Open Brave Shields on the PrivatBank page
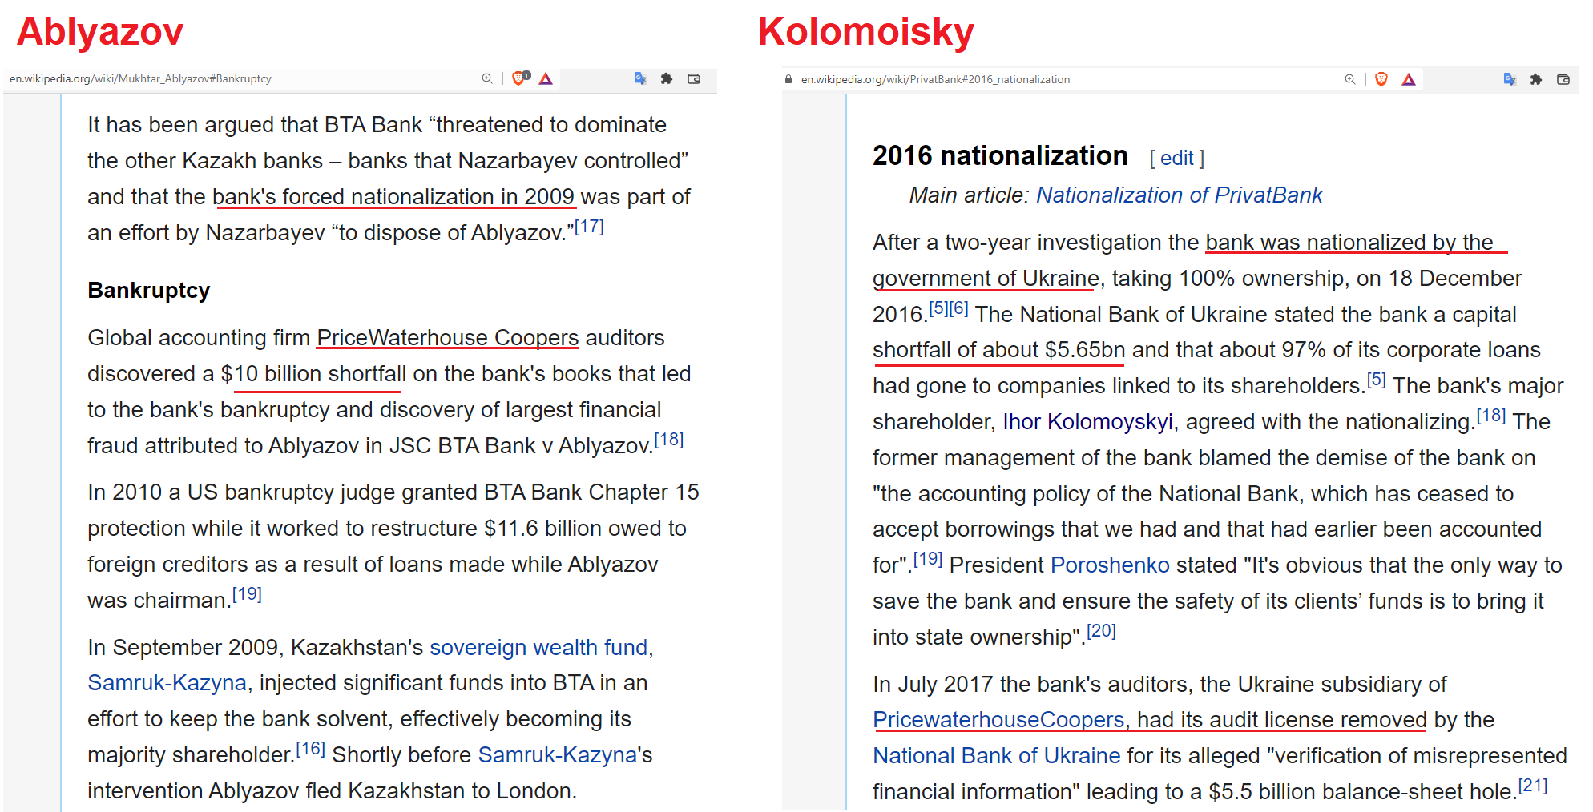Screen dimensions: 1593x812 1381,79
